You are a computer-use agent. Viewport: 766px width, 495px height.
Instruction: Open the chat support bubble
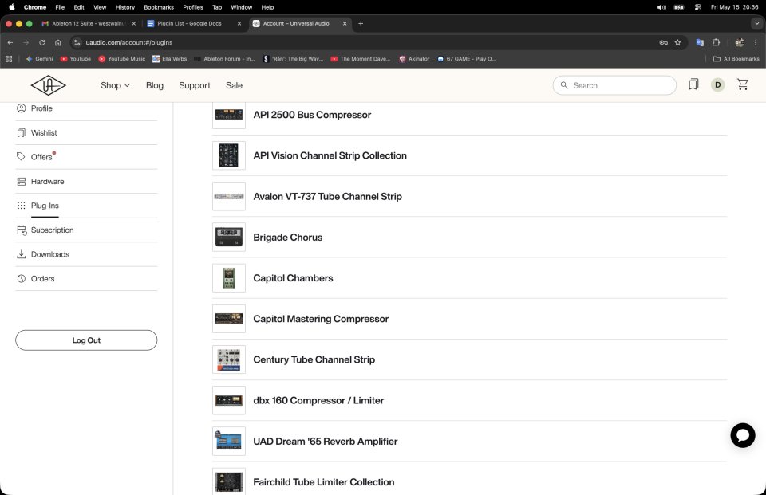[743, 435]
